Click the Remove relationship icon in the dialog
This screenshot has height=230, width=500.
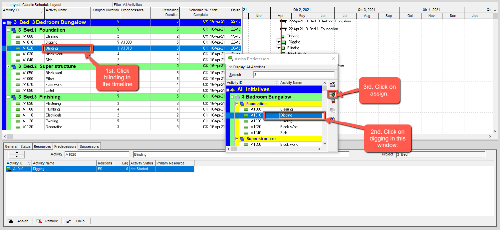pyautogui.click(x=332, y=101)
